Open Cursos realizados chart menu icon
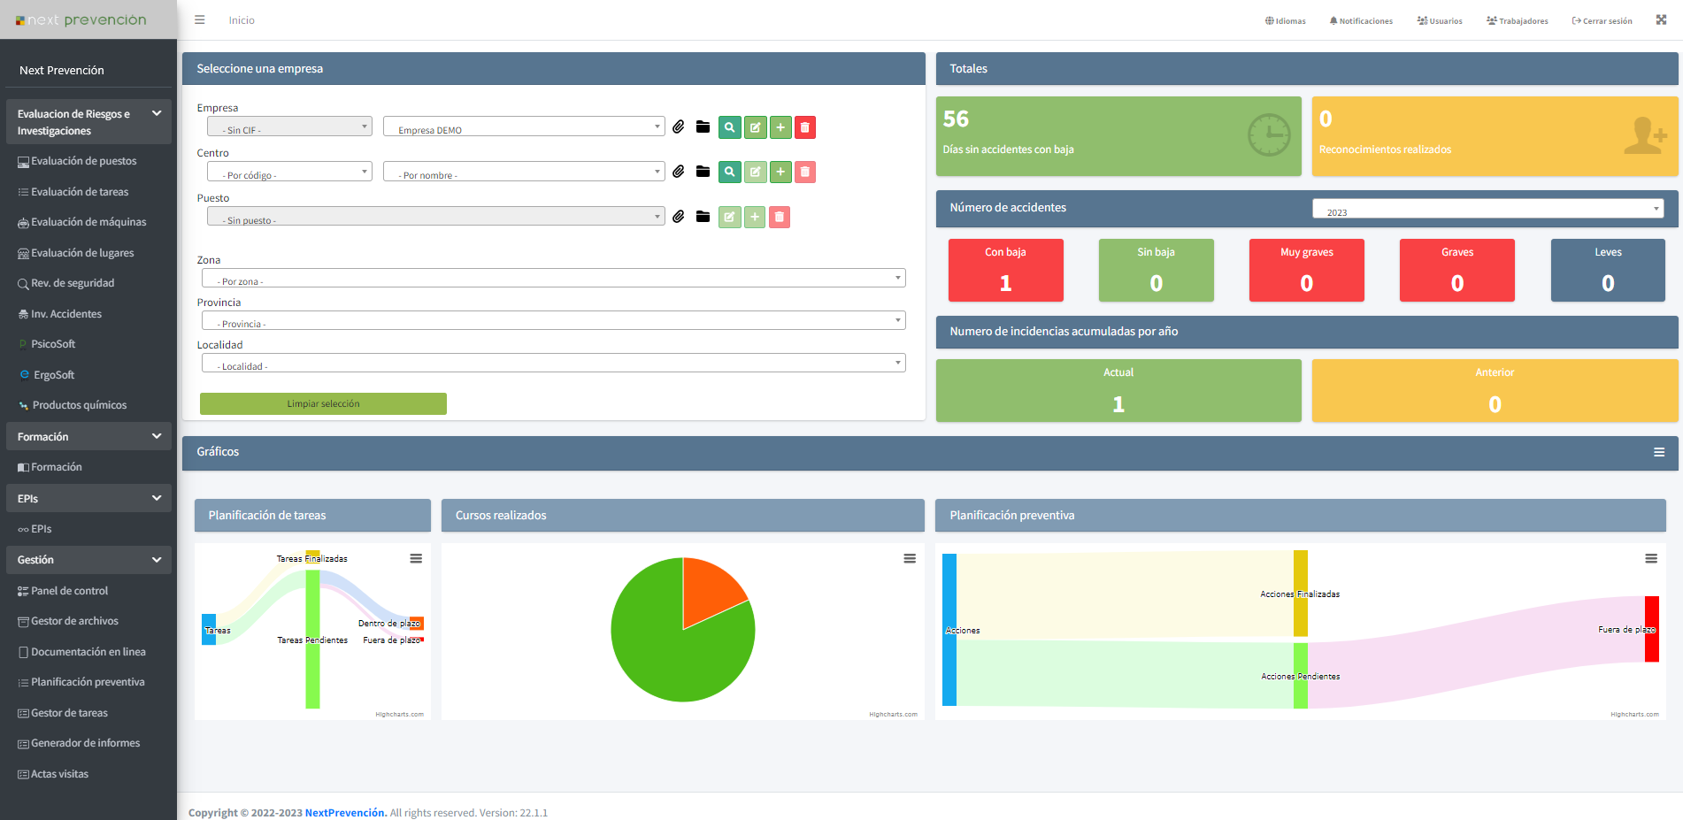1683x820 pixels. (x=910, y=558)
